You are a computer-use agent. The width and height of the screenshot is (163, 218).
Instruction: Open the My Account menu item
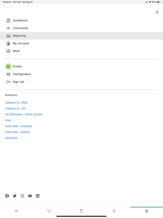[x=81, y=43]
